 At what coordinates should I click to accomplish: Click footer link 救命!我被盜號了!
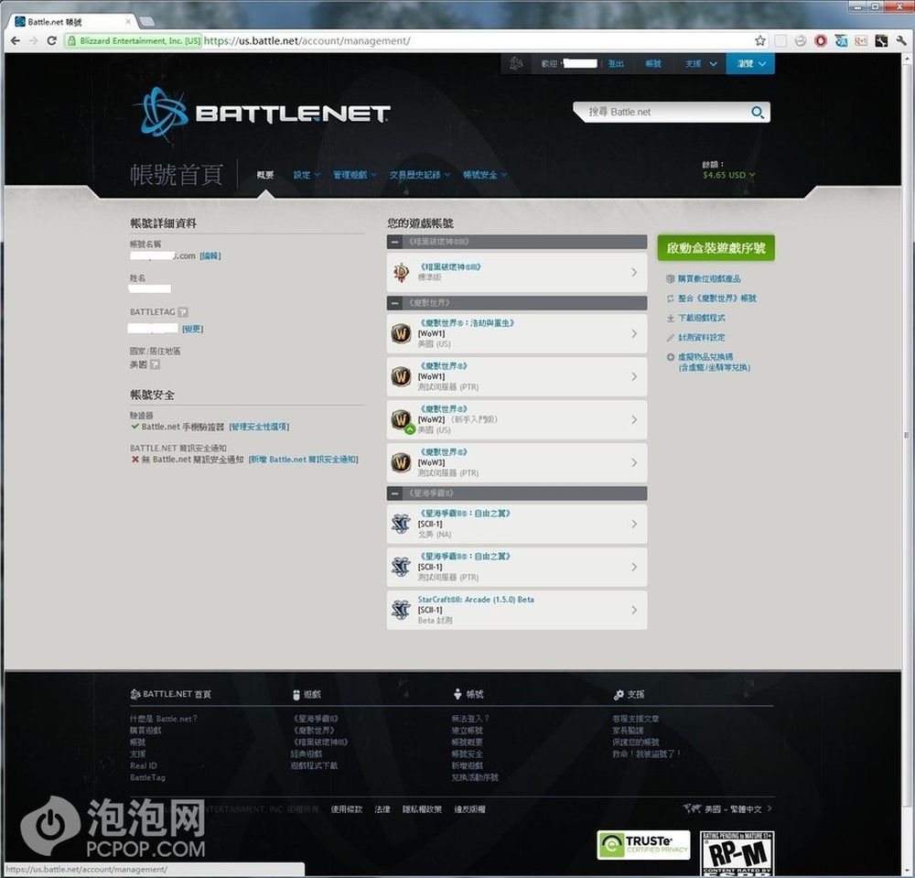click(x=647, y=753)
